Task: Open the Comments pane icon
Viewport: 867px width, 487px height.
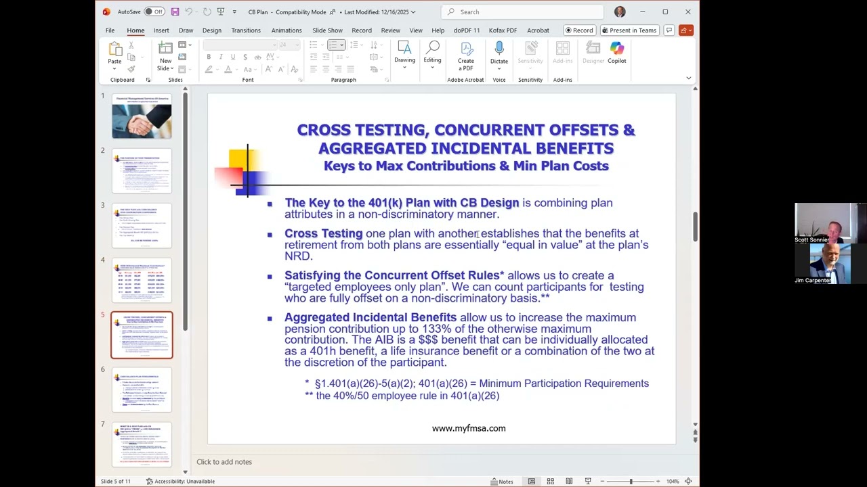Action: 669,30
